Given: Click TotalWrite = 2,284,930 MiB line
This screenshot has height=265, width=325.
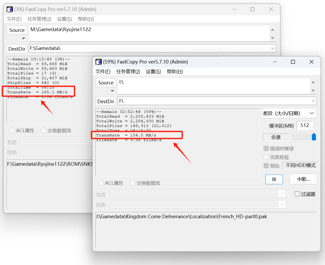Looking at the screenshot, I should coord(130,121).
